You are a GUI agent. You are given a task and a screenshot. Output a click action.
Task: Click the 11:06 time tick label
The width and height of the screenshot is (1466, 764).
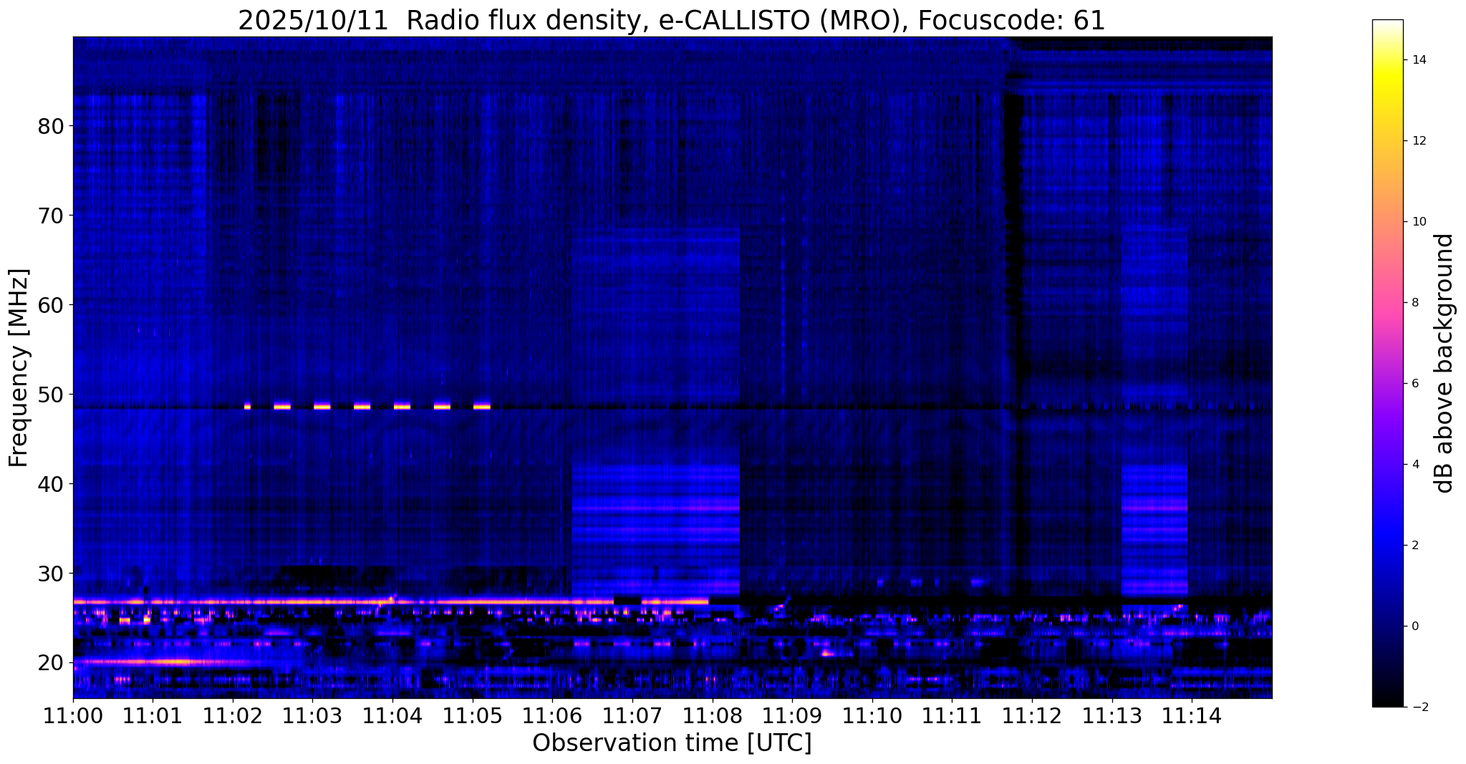pyautogui.click(x=552, y=716)
